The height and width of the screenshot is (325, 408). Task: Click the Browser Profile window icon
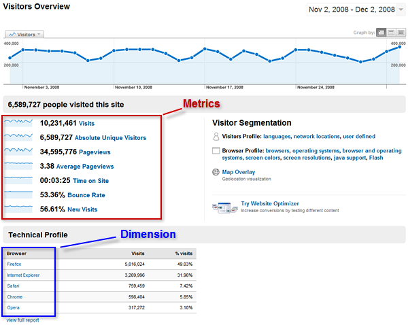[216, 151]
